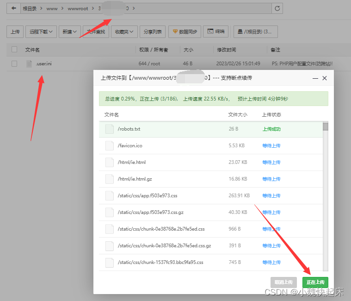This screenshot has height=301, width=351.
Task: Click the back arrow in path bar
Action: (14, 8)
